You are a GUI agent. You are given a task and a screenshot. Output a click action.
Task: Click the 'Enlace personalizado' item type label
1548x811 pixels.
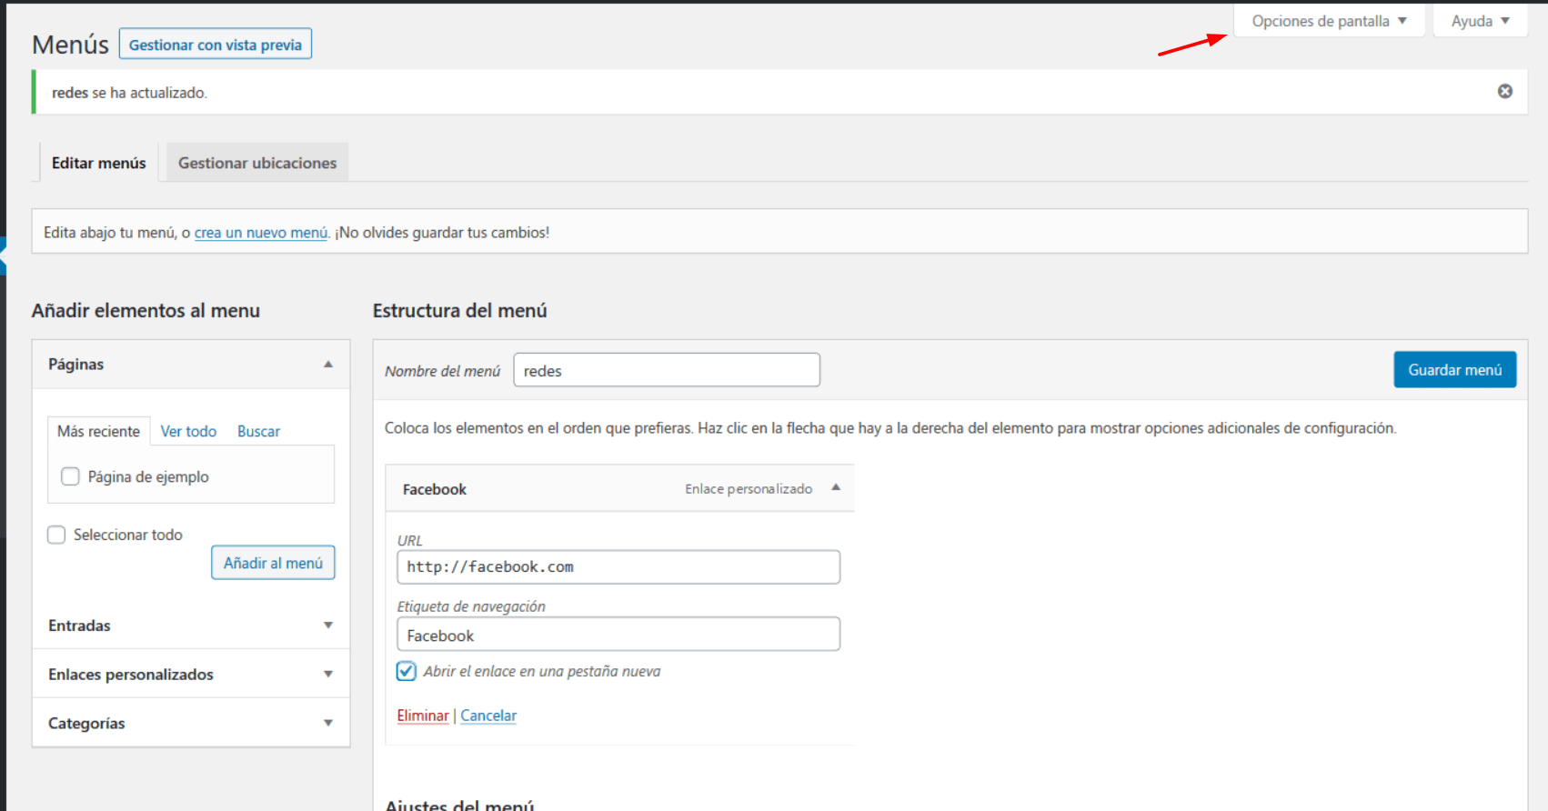click(749, 489)
